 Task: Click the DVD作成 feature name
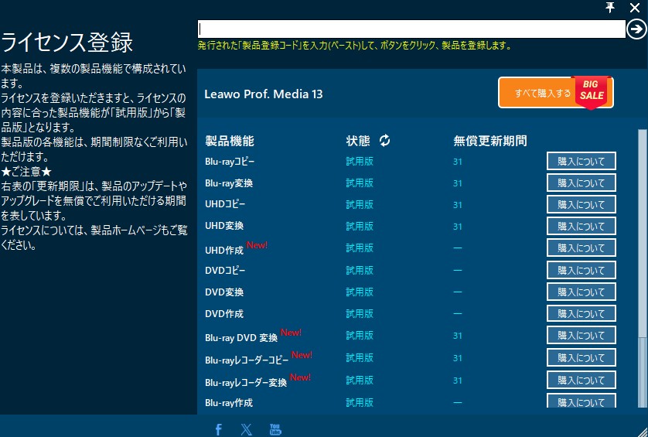point(224,314)
